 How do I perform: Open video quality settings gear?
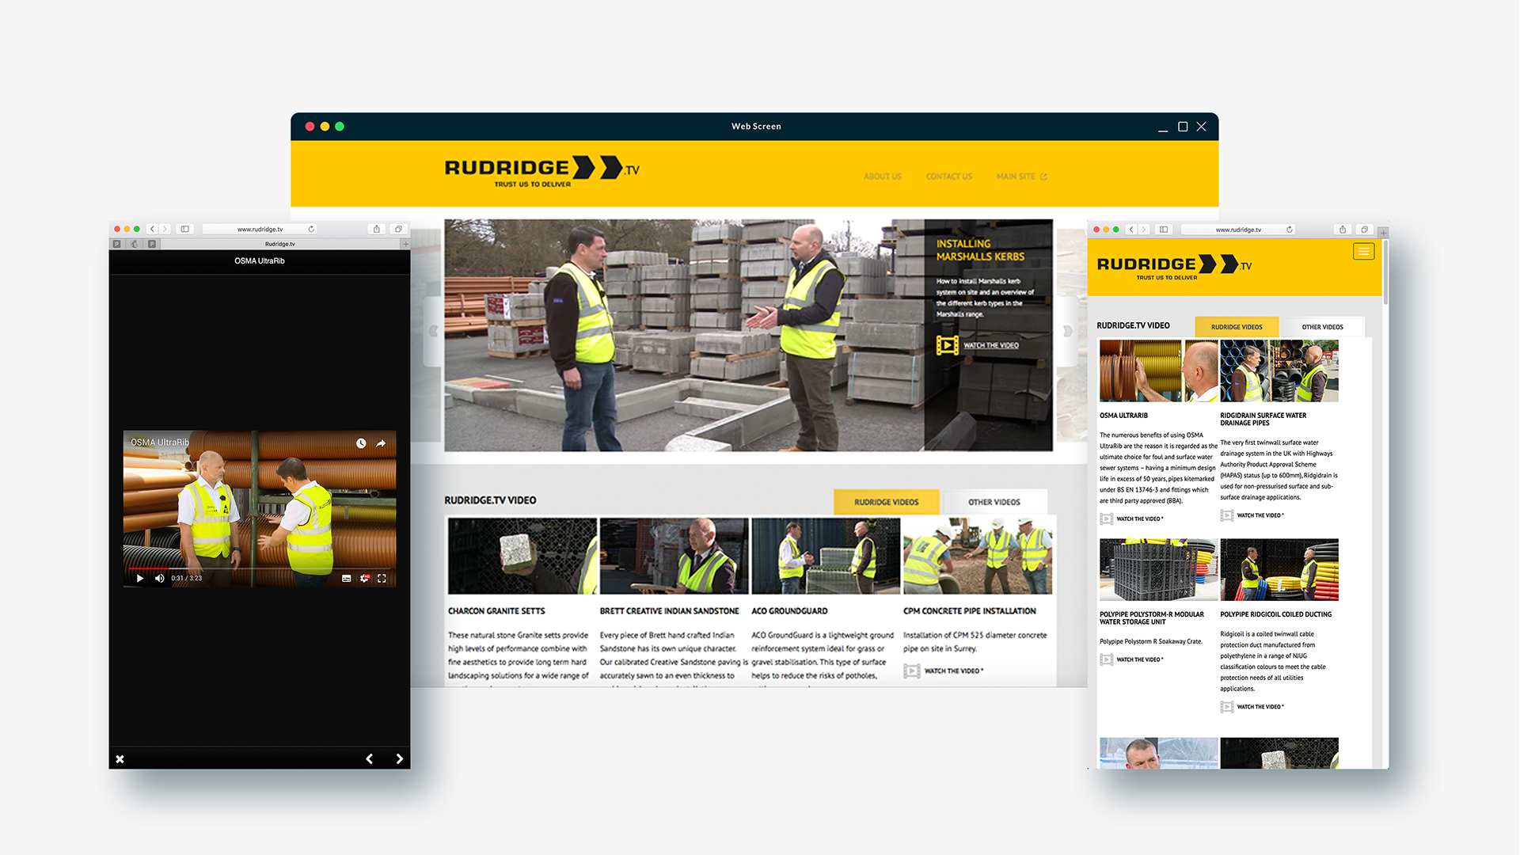coord(364,579)
